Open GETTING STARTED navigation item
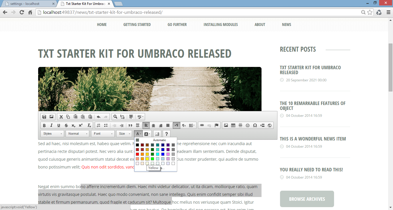The width and height of the screenshot is (393, 210). pyautogui.click(x=137, y=25)
